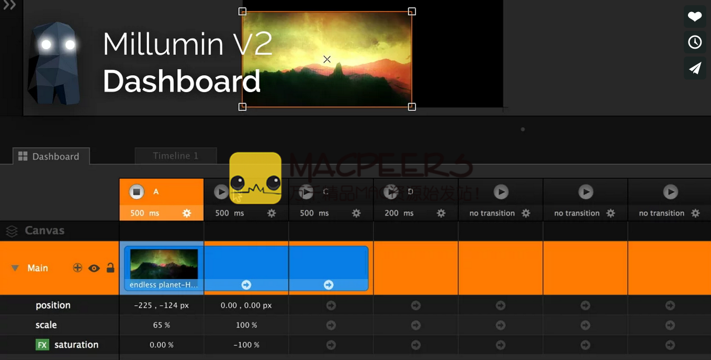The width and height of the screenshot is (711, 360).
Task: Select the position property row label
Action: tap(53, 305)
